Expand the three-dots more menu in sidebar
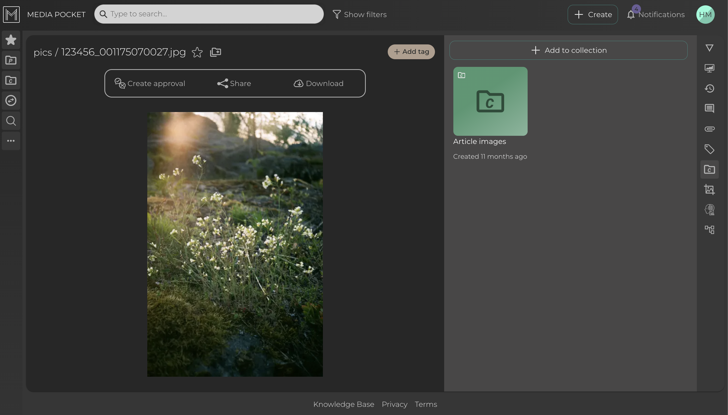 click(x=11, y=141)
